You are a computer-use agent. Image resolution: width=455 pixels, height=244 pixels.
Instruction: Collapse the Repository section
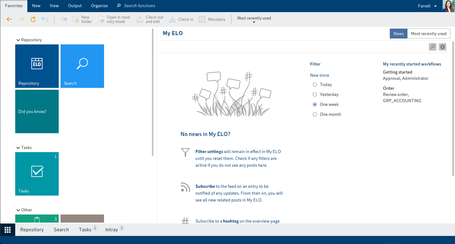18,40
